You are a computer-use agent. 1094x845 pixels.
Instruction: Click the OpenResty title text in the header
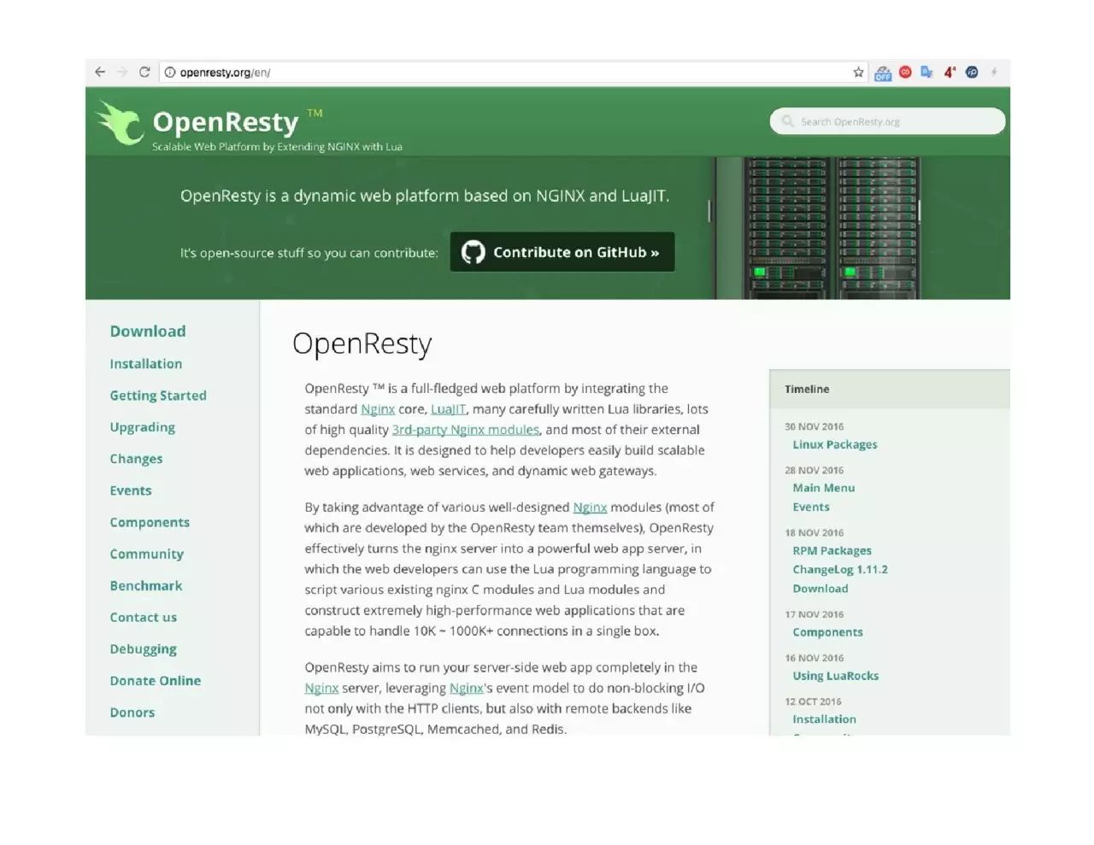pos(226,122)
